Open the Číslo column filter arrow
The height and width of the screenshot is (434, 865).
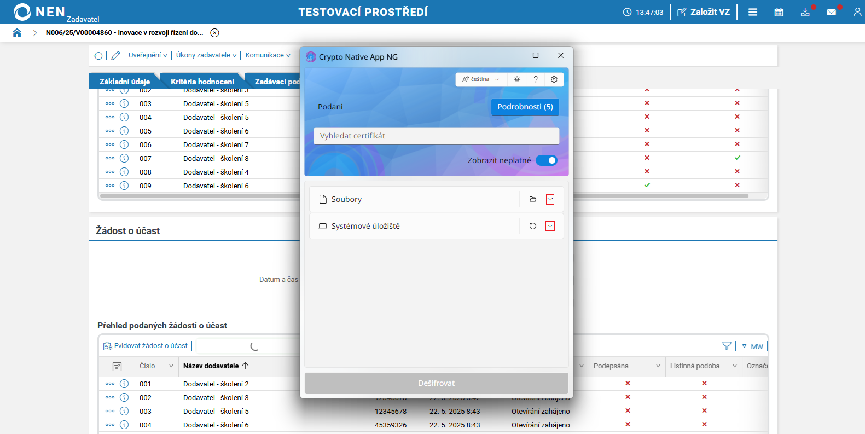pyautogui.click(x=171, y=366)
